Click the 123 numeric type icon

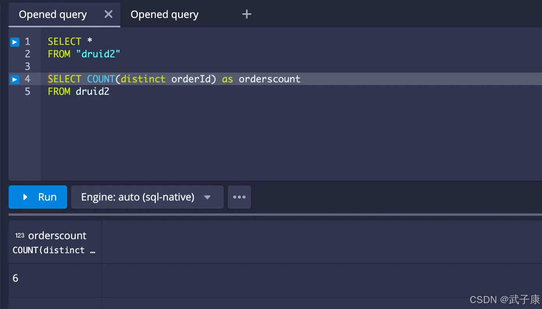(20, 235)
